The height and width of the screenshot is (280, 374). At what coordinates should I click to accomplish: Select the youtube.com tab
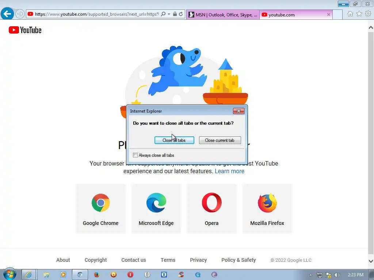point(296,15)
